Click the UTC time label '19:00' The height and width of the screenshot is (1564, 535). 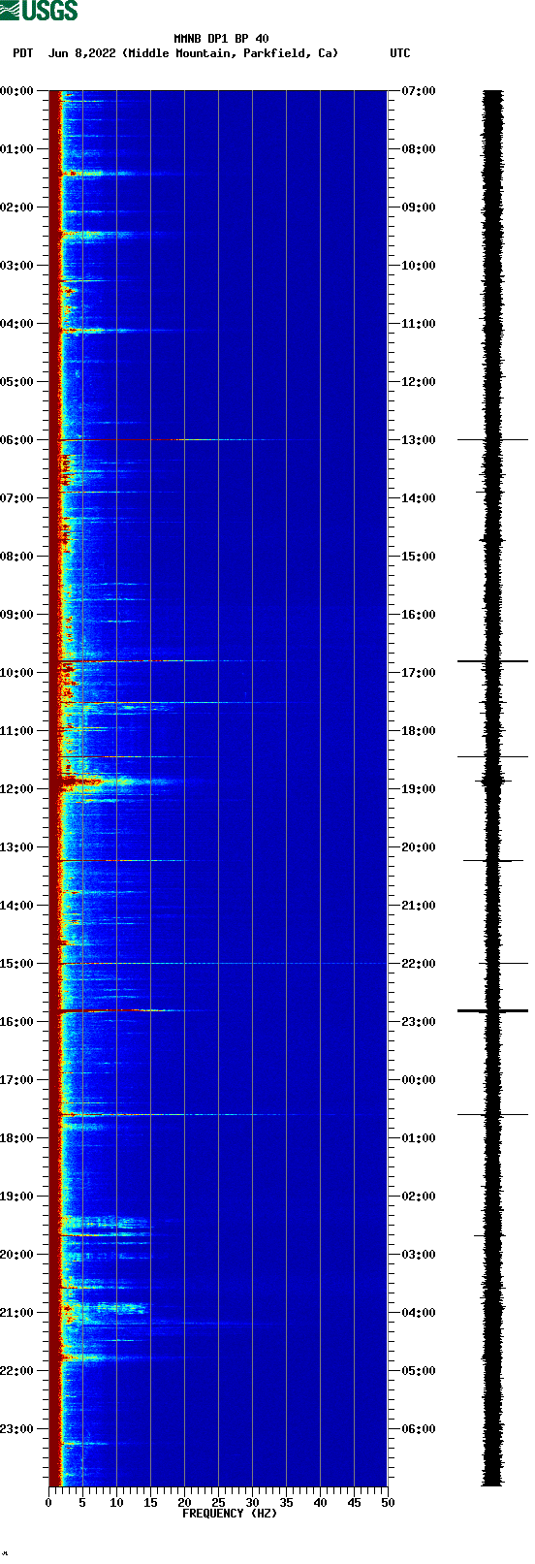[x=419, y=789]
